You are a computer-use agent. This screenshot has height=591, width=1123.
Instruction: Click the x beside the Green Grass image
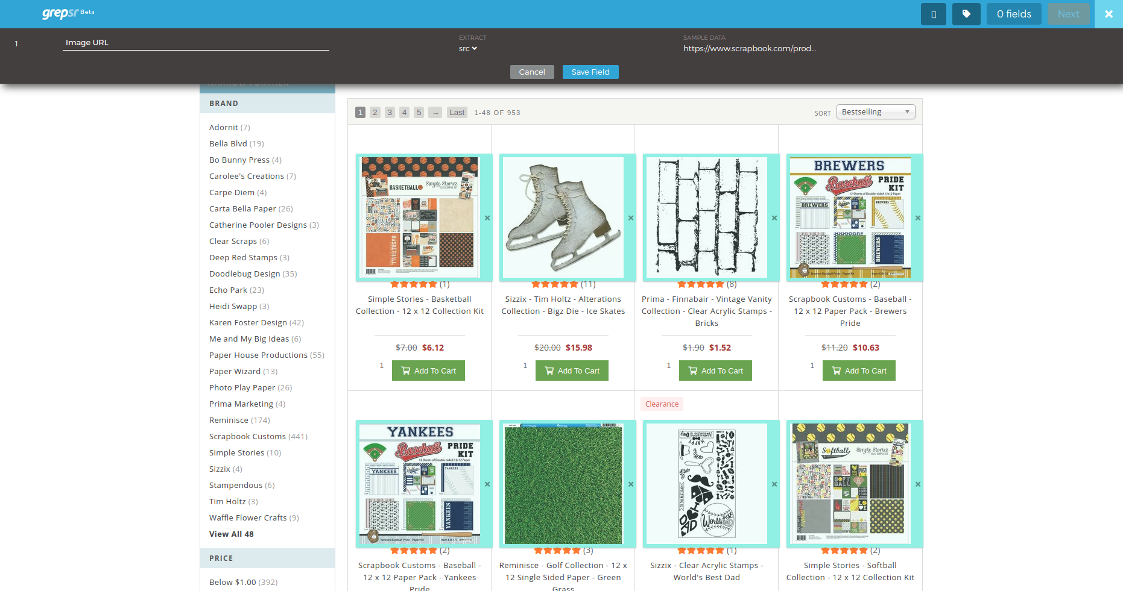click(x=631, y=484)
